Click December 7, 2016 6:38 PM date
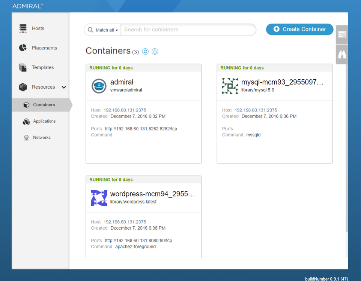This screenshot has height=281, width=361. 138,228
